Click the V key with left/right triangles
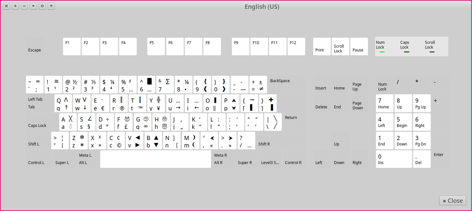This screenshot has width=472, height=211. click(135, 141)
